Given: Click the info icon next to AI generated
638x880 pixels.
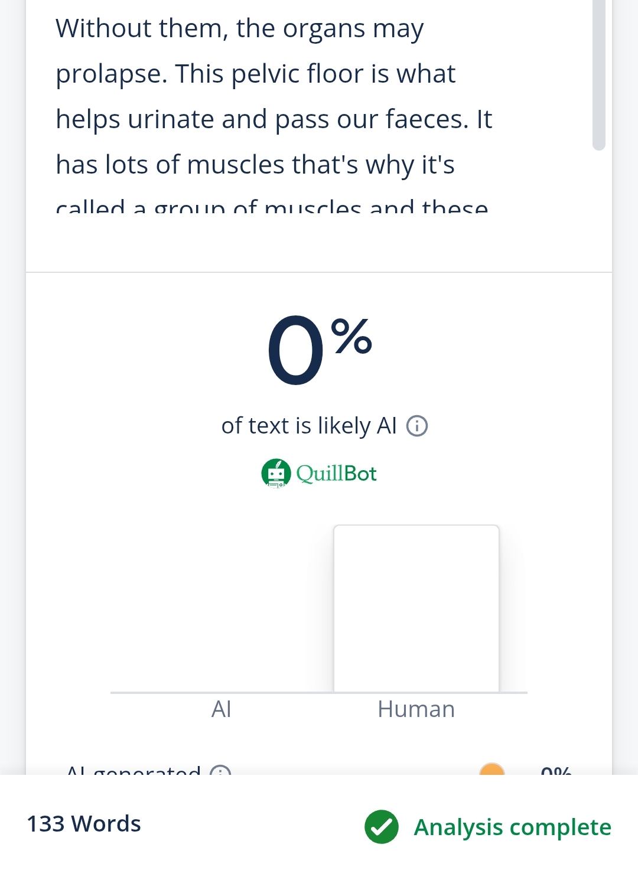Looking at the screenshot, I should point(220,771).
